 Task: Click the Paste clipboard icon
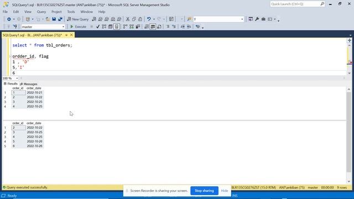click(x=140, y=19)
